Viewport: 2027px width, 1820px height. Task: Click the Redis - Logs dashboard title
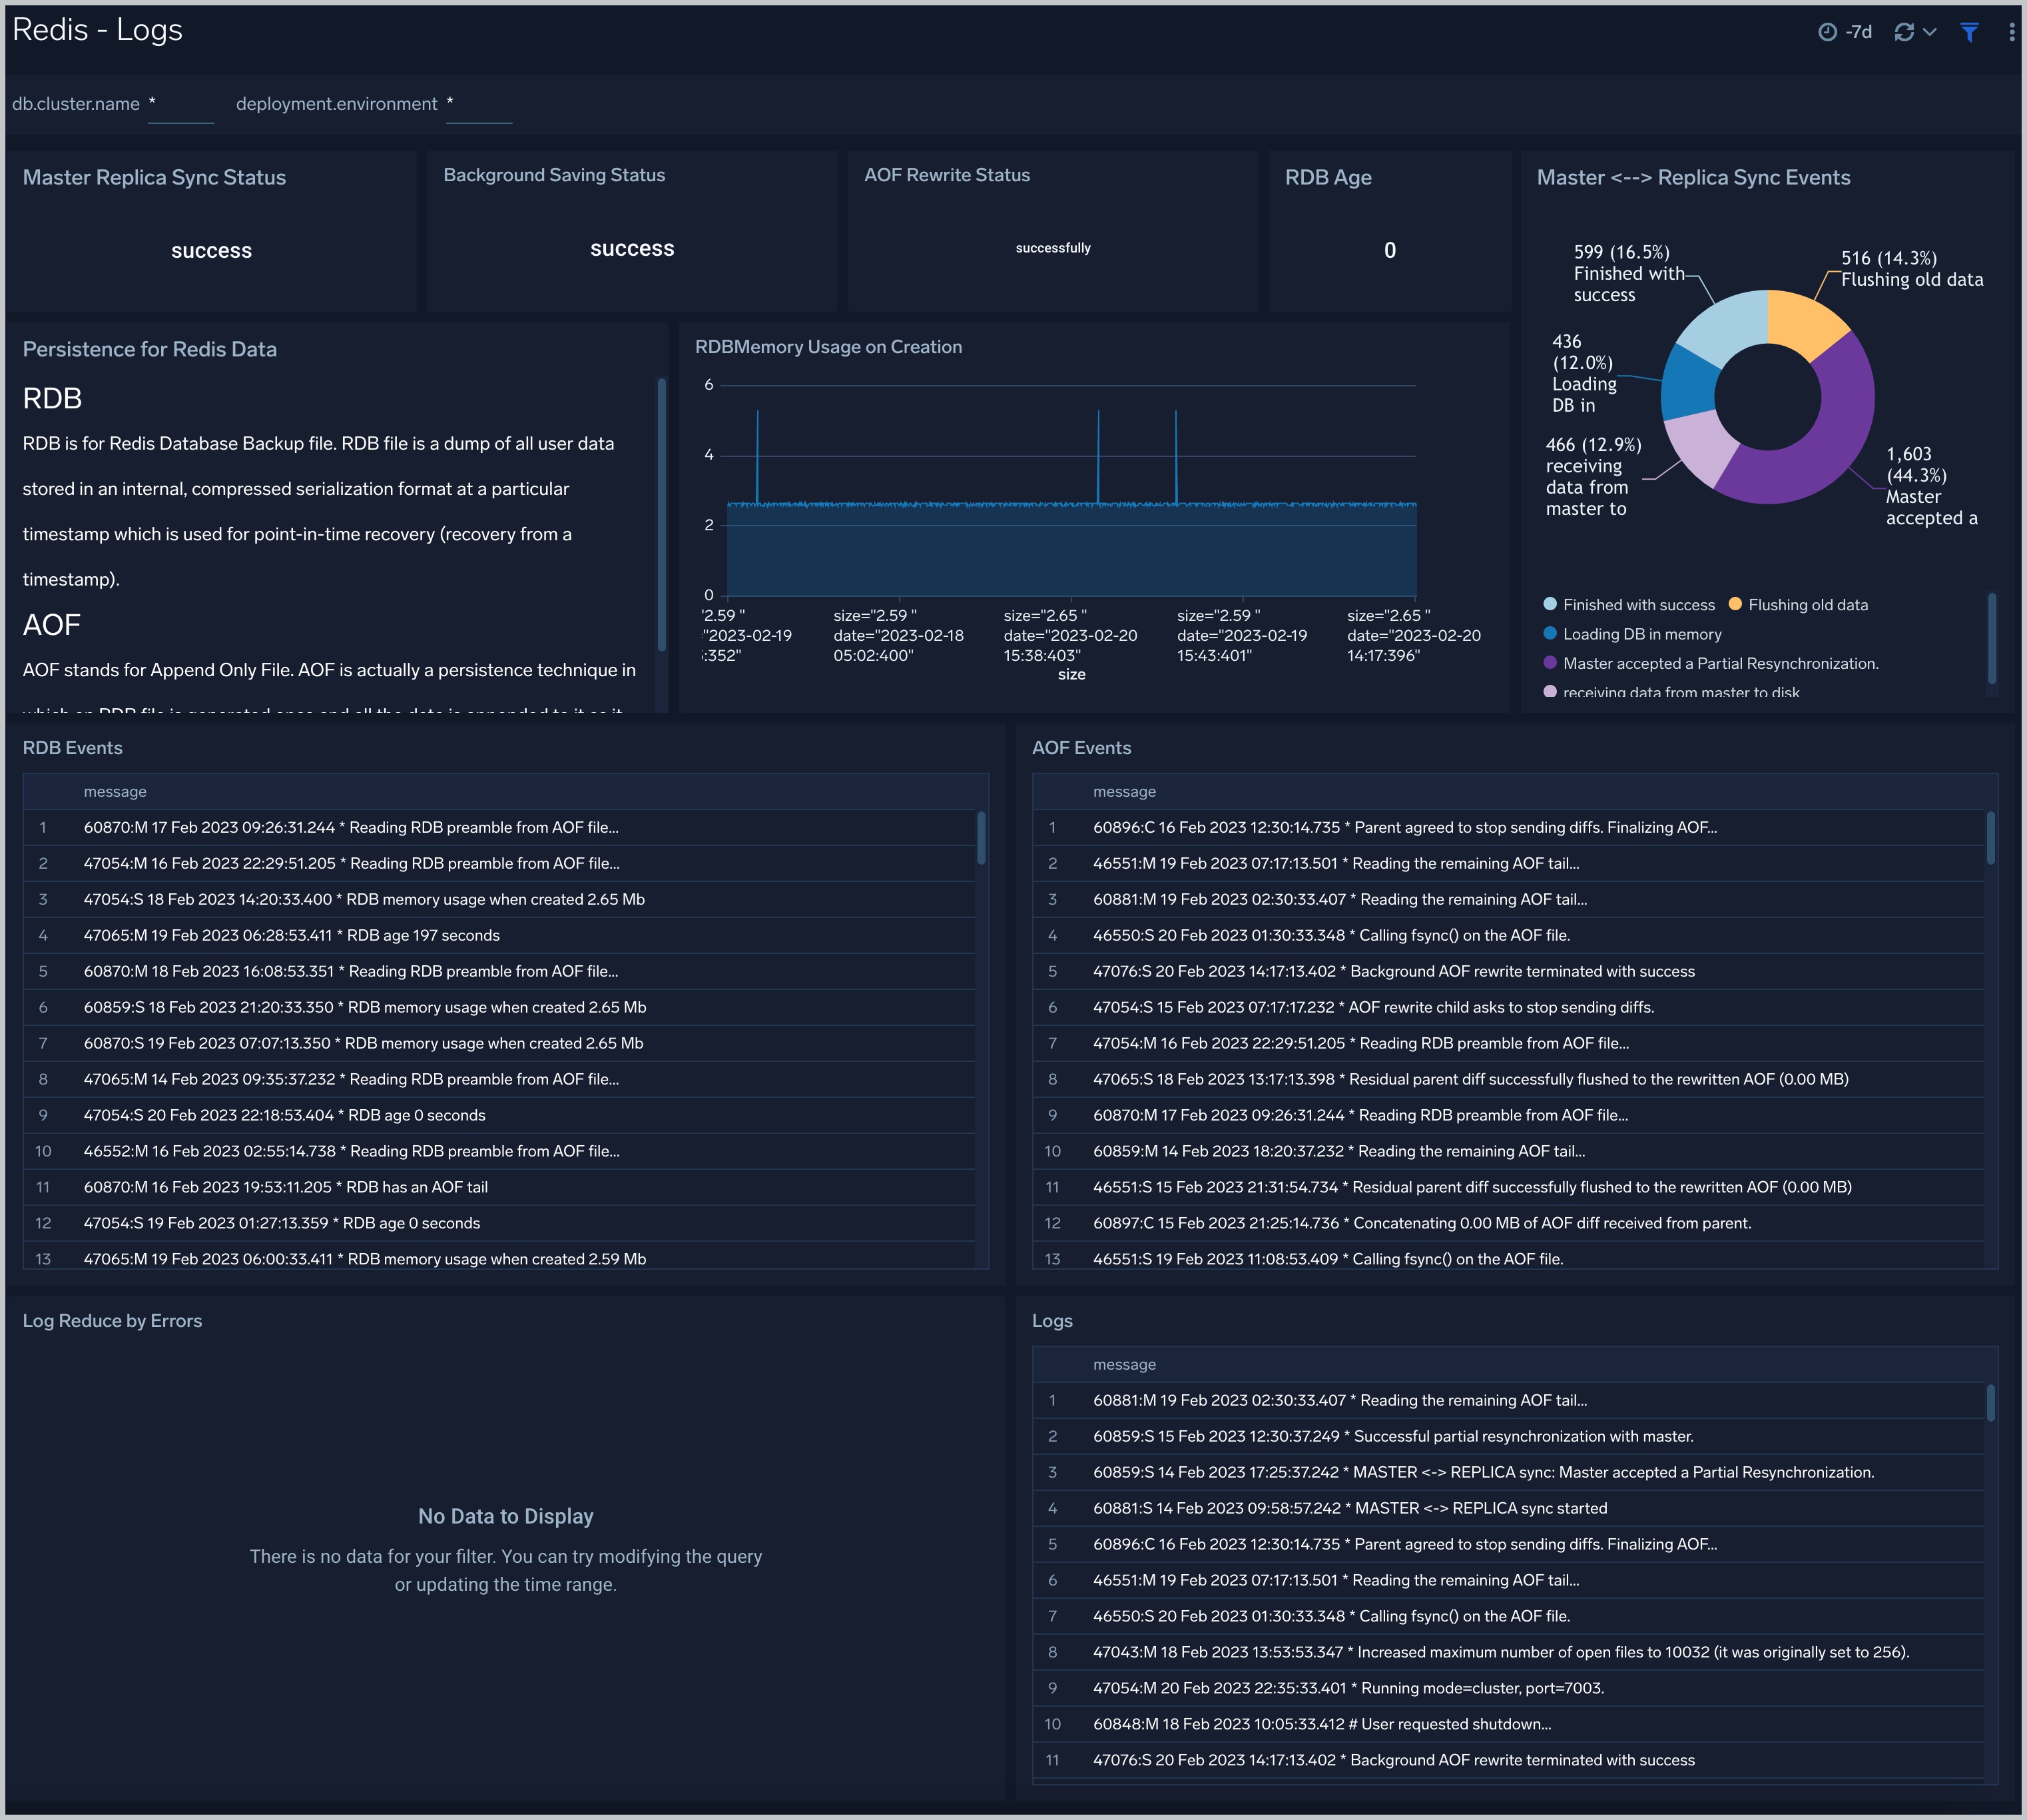click(x=98, y=30)
